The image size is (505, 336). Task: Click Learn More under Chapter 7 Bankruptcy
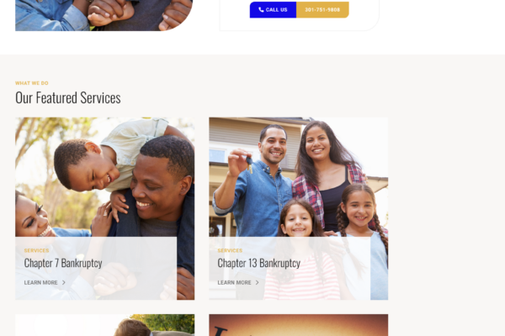tap(41, 282)
